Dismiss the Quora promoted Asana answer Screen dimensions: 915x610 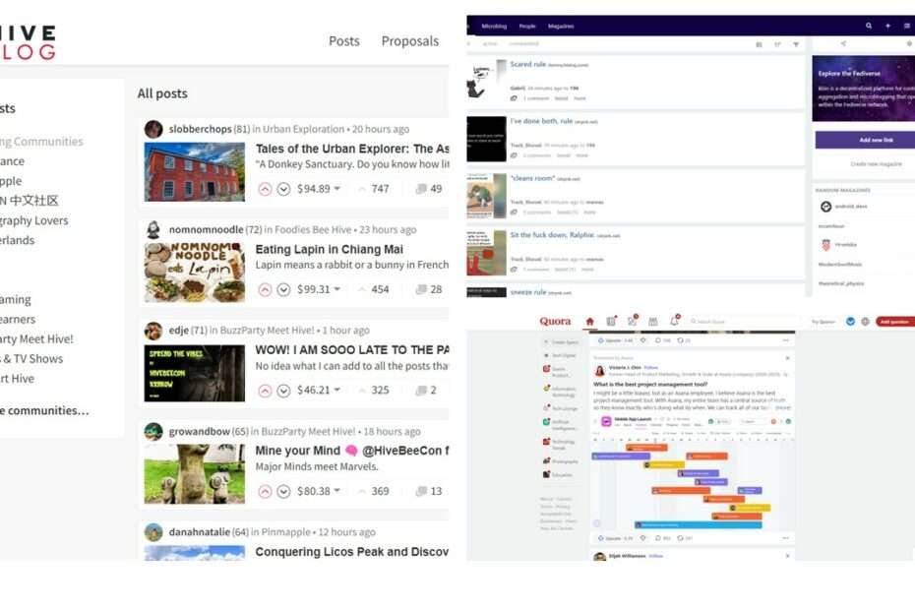787,358
